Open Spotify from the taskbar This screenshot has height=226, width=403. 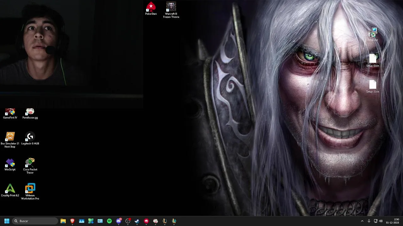tap(109, 221)
